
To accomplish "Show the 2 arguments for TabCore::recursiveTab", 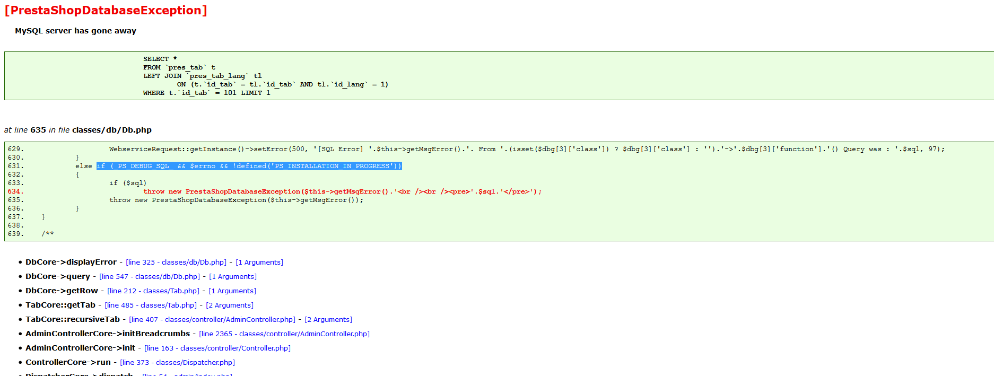I will 328,320.
